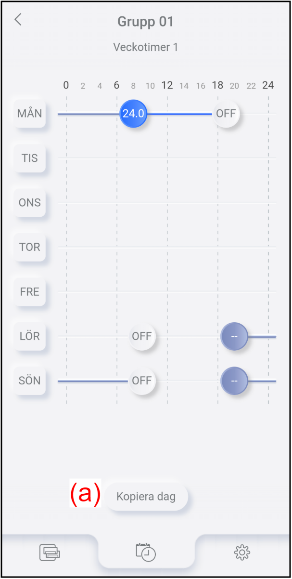292x579 pixels.
Task: Tap Saturday's OFF schedule marker
Action: pos(142,336)
